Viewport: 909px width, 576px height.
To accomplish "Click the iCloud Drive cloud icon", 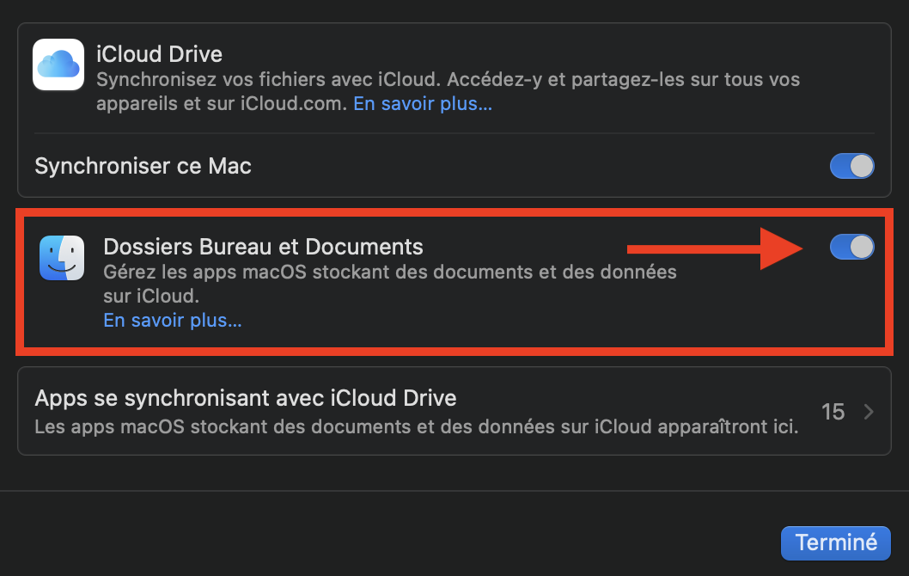I will pos(58,64).
